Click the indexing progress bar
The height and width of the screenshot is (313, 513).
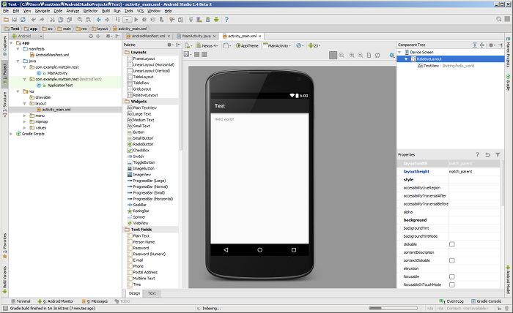click(x=393, y=308)
